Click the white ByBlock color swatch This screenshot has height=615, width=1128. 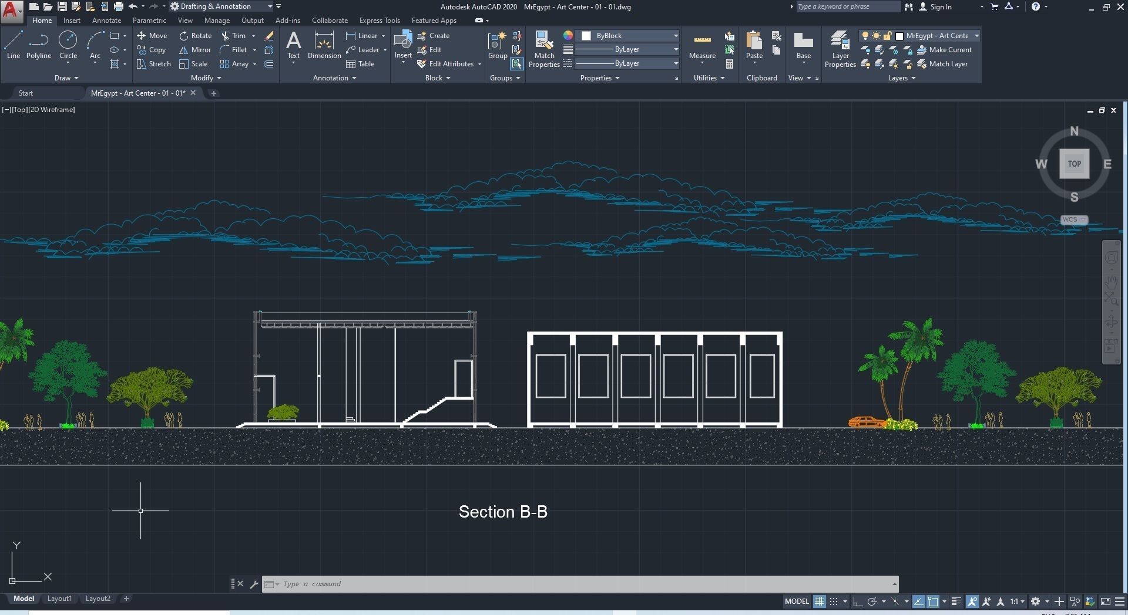586,36
